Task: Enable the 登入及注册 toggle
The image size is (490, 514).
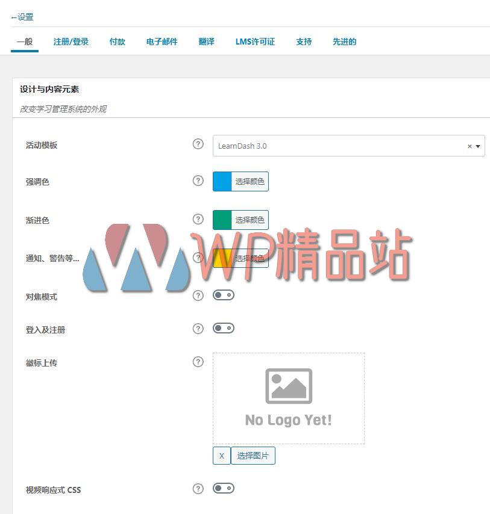Action: click(x=223, y=328)
